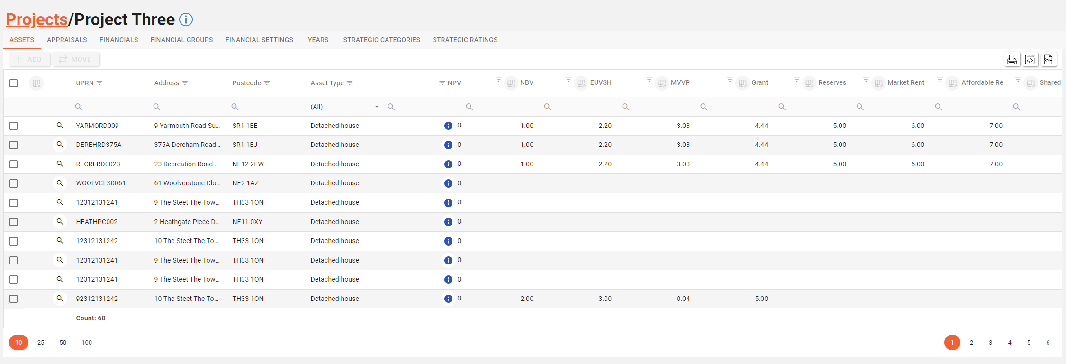
Task: Go to page 3 of results
Action: click(990, 342)
